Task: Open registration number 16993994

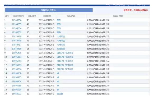Action: [16, 90]
